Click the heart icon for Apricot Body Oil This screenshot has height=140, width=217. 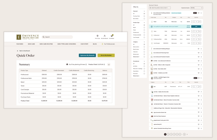(x=198, y=124)
